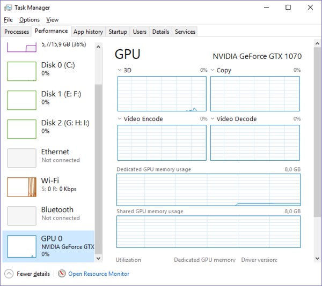Switch to the Processes tab
Screen dimensions: 322x286
point(17,32)
